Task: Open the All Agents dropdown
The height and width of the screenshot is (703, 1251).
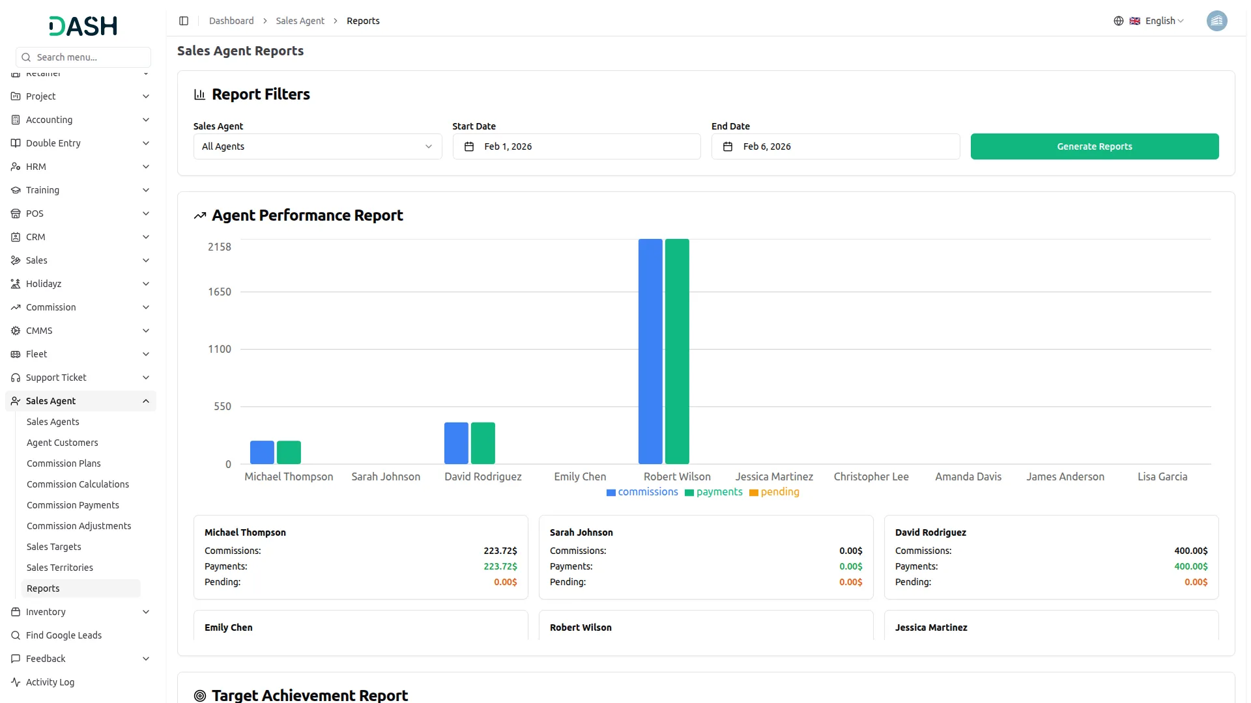Action: click(317, 146)
